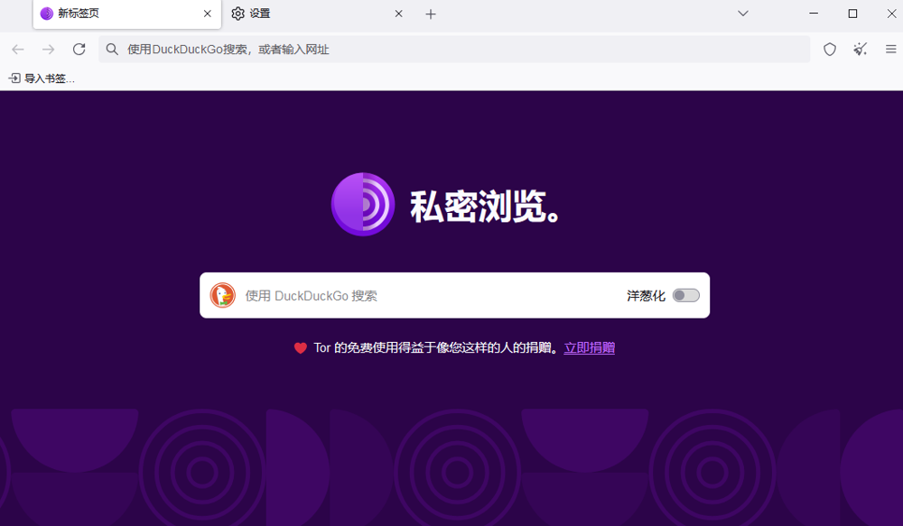Screen dimensions: 903x526
Task: Click the magnifier icon in address bar
Action: (112, 50)
